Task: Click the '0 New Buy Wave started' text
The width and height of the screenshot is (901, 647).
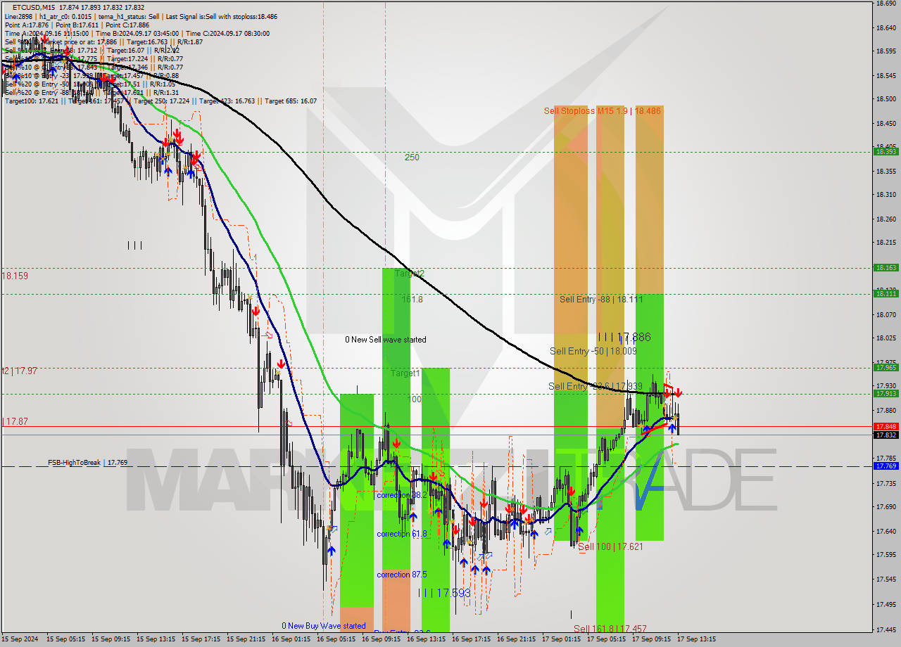Action: click(323, 626)
